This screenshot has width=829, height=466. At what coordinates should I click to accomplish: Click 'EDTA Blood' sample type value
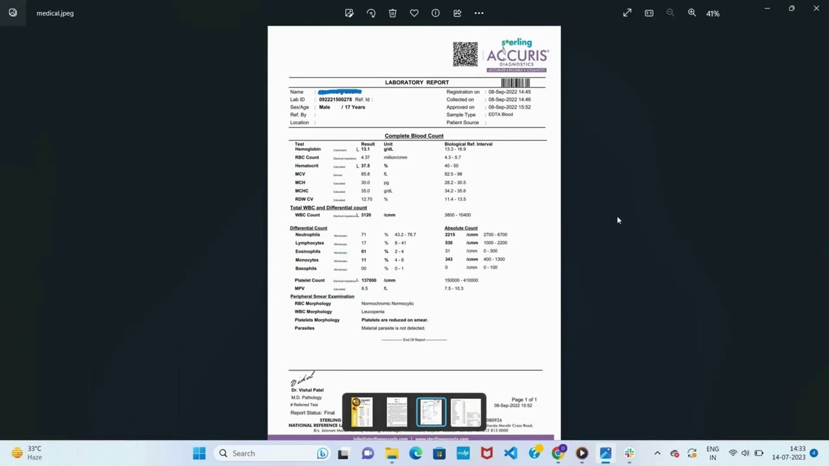coord(501,115)
